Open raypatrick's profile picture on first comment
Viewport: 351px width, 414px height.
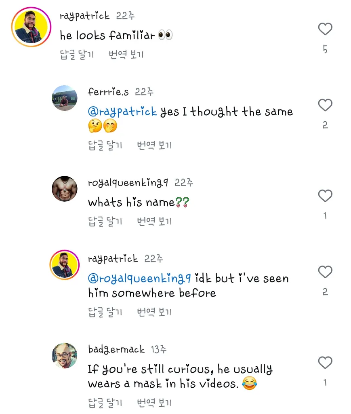tap(31, 27)
